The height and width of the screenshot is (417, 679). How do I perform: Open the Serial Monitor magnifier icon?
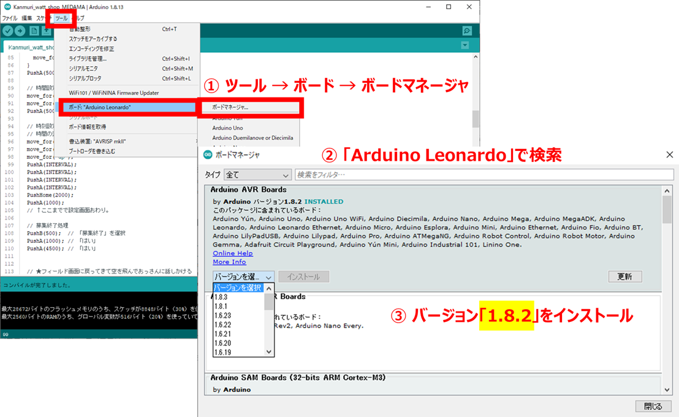467,31
